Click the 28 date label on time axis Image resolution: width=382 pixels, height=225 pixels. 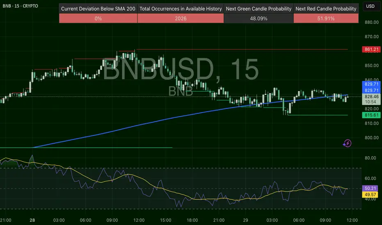pos(32,220)
